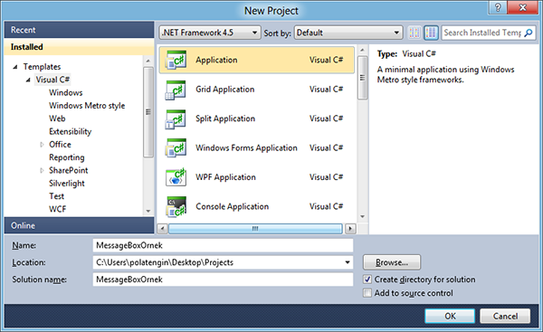The image size is (543, 332).
Task: Switch to small icons view
Action: [414, 33]
